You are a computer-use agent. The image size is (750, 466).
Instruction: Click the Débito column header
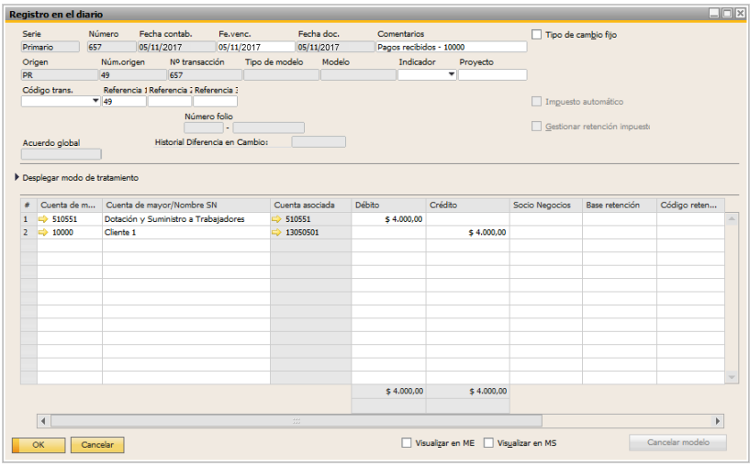tap(388, 205)
